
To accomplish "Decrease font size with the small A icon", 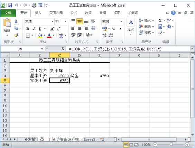I will click(58, 29).
